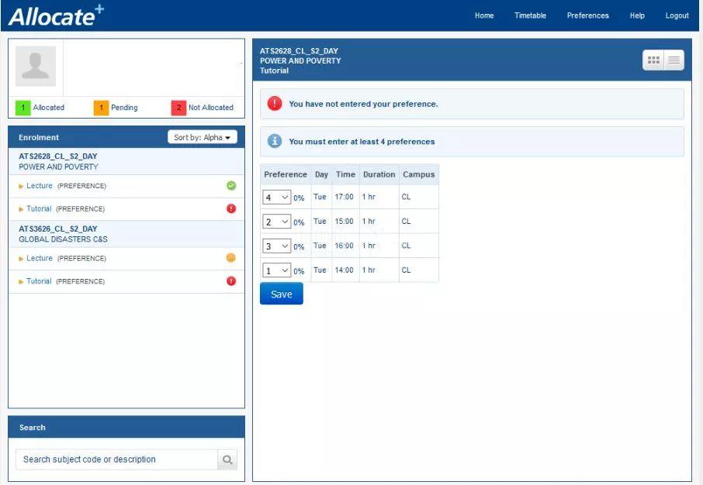Open the Sort by: Alpha dropdown

[202, 137]
